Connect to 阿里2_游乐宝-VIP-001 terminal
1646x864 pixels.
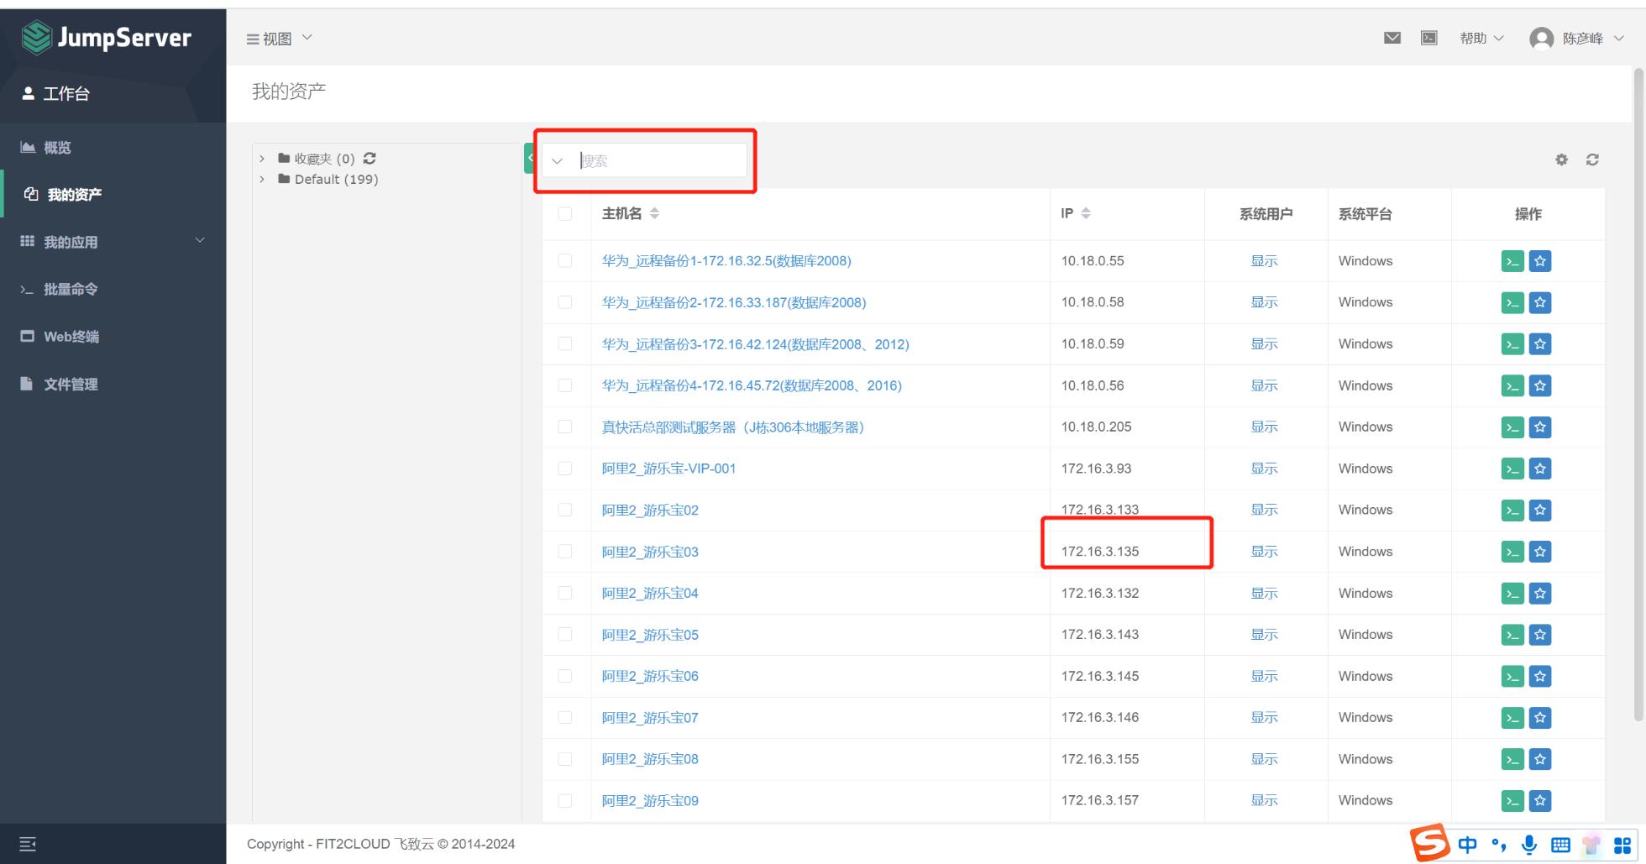[x=1512, y=469]
